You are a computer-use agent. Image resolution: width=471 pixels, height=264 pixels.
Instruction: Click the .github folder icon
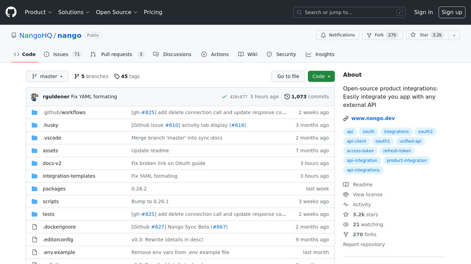click(x=35, y=112)
